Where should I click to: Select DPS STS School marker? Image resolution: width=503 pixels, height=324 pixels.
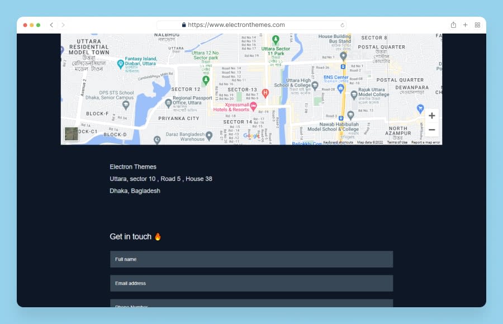coord(126,104)
